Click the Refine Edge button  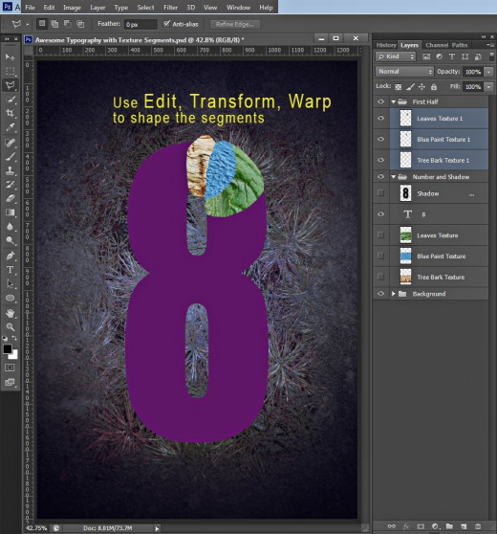235,24
